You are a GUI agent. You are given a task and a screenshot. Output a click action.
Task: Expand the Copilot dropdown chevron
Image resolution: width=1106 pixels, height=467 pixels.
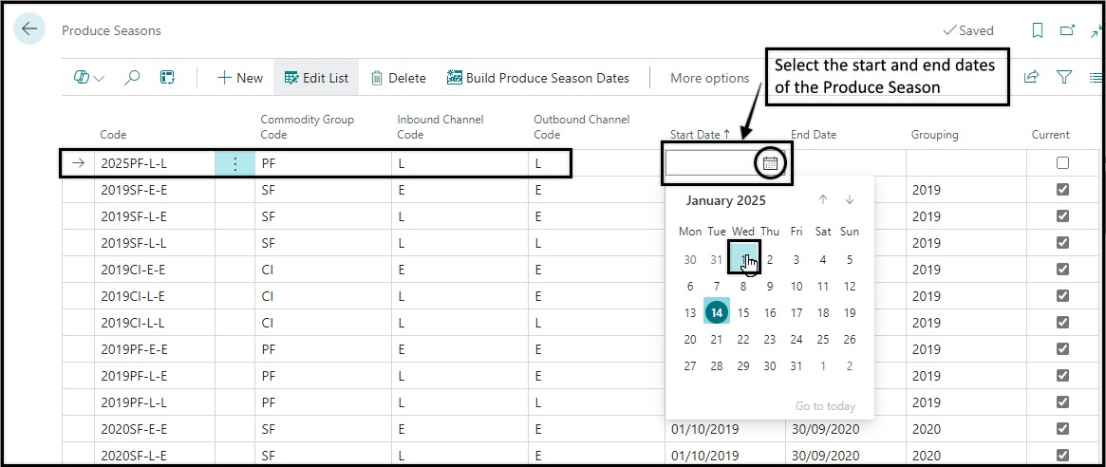(x=99, y=78)
